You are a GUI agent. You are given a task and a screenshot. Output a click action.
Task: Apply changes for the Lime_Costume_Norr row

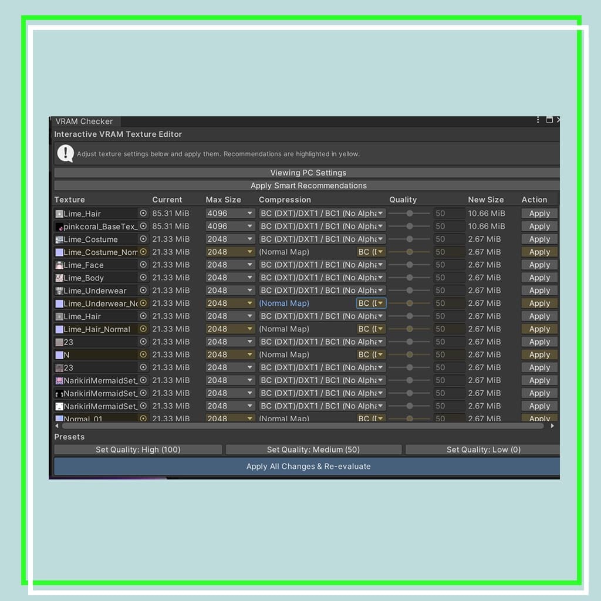pos(539,252)
